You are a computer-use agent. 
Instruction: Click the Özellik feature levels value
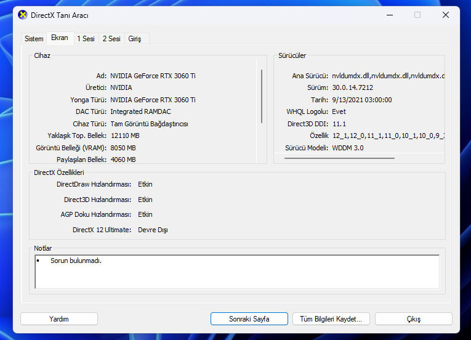[x=388, y=136]
